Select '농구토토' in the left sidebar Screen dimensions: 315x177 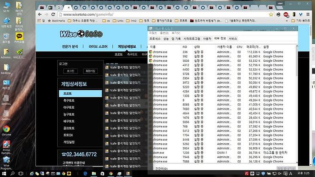click(69, 114)
